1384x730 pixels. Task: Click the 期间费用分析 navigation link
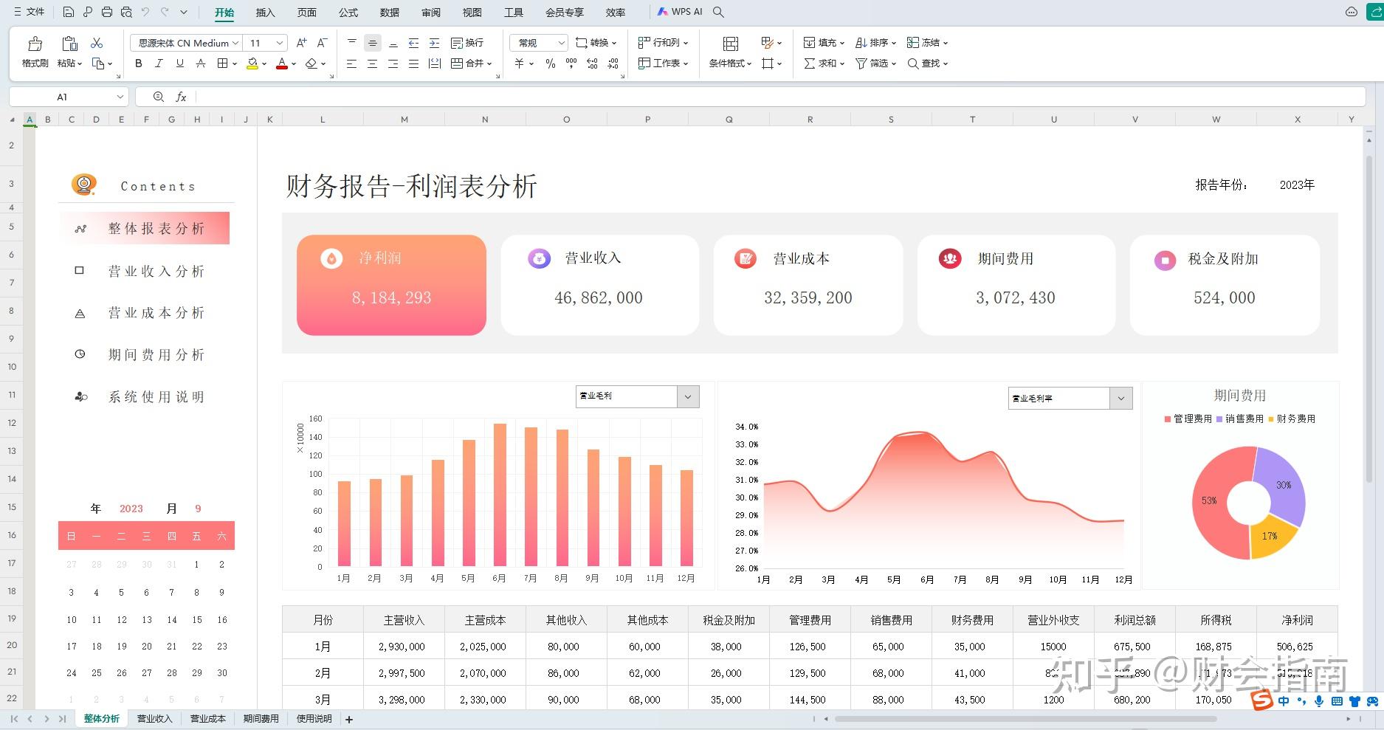[156, 355]
